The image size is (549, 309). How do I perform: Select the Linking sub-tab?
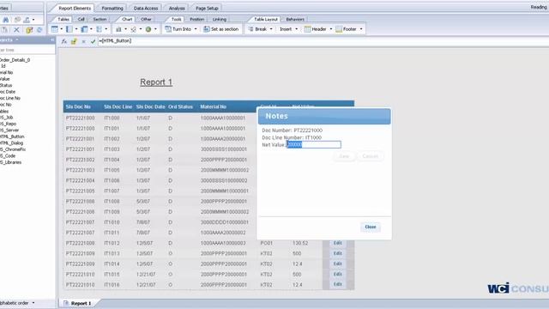[x=220, y=19]
